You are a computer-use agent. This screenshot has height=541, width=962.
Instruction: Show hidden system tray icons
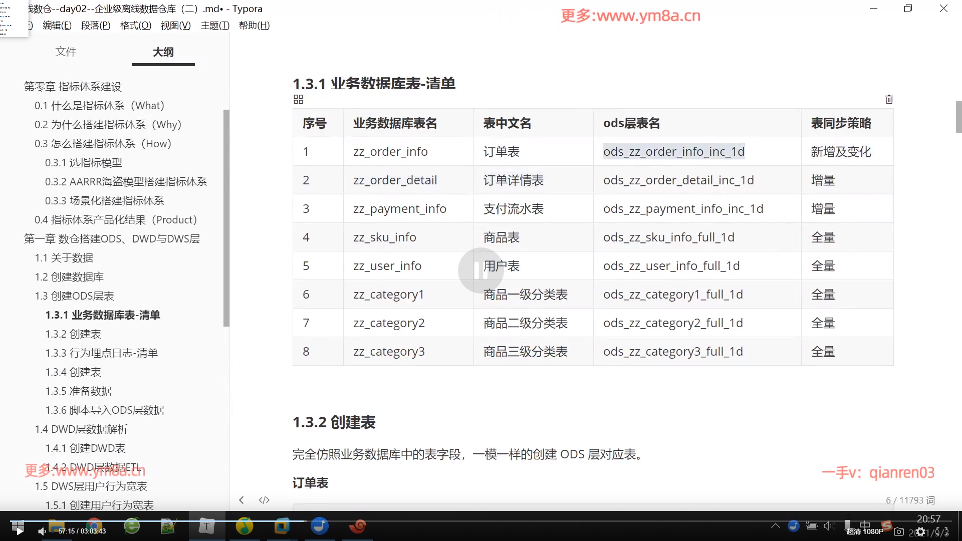[775, 525]
